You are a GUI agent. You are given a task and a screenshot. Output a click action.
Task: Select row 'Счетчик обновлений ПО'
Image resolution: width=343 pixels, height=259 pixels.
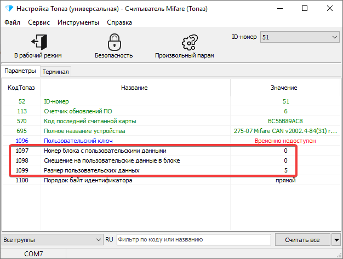coord(171,111)
